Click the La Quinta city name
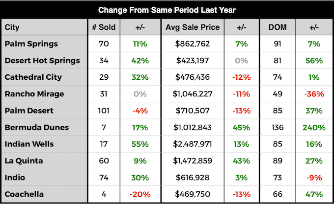The height and width of the screenshot is (204, 334). tap(24, 160)
